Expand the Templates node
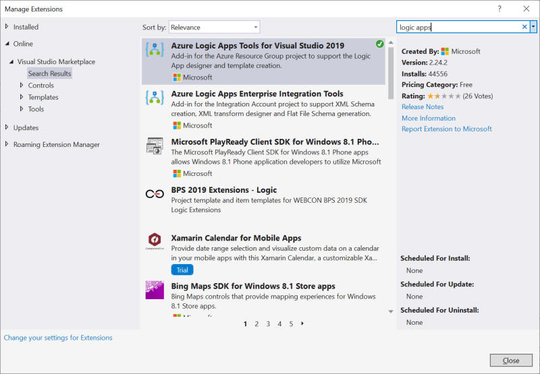The width and height of the screenshot is (540, 374). [22, 97]
